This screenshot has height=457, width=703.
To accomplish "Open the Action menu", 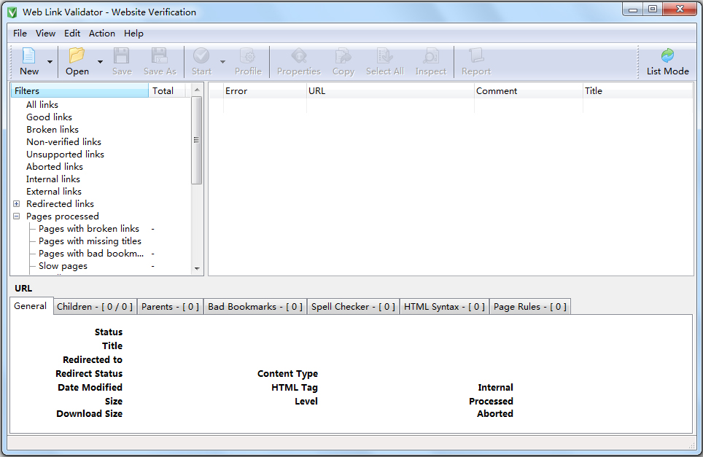I will pos(102,33).
